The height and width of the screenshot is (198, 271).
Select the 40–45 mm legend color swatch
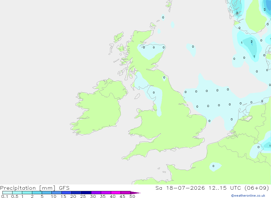coord(116,193)
